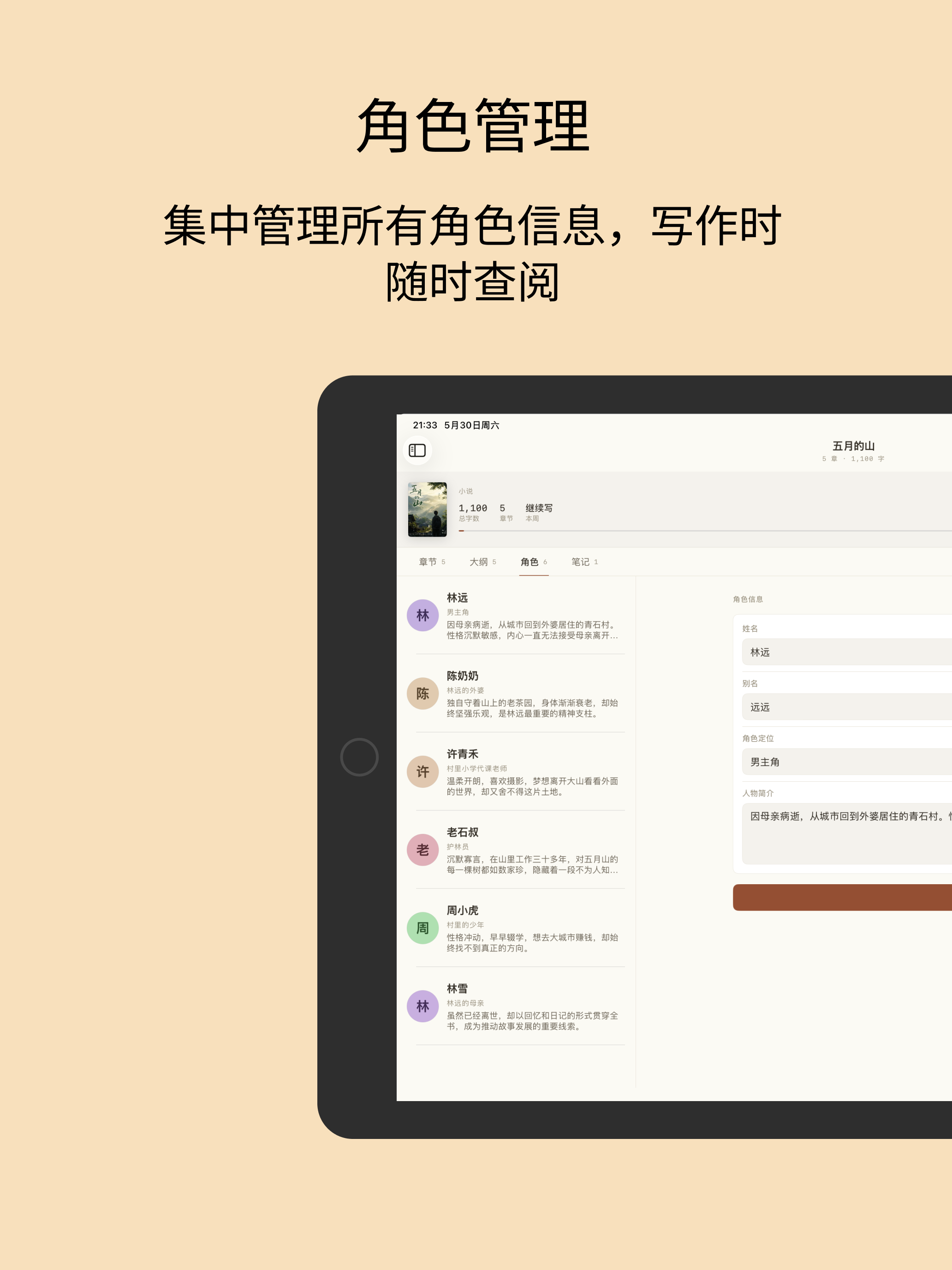Select the green 周 avatar circle

[423, 928]
